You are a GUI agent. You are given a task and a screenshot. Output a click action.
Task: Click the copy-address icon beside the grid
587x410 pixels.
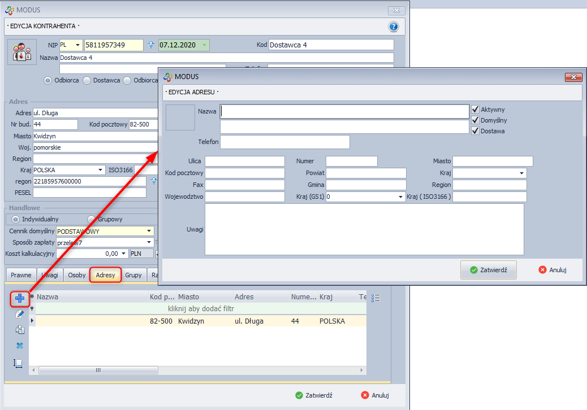19,330
